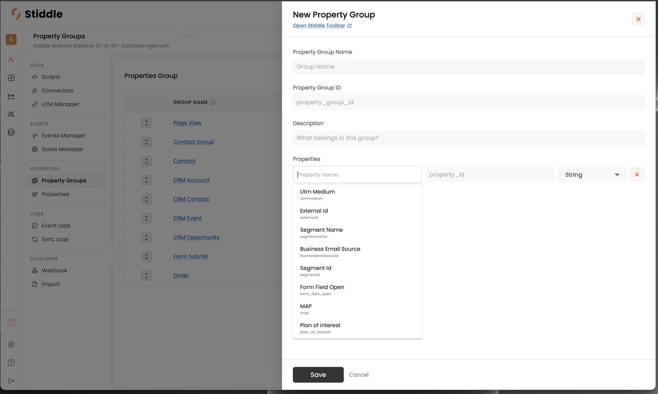
Task: Open the CRM Opportunity group link
Action: (x=196, y=237)
